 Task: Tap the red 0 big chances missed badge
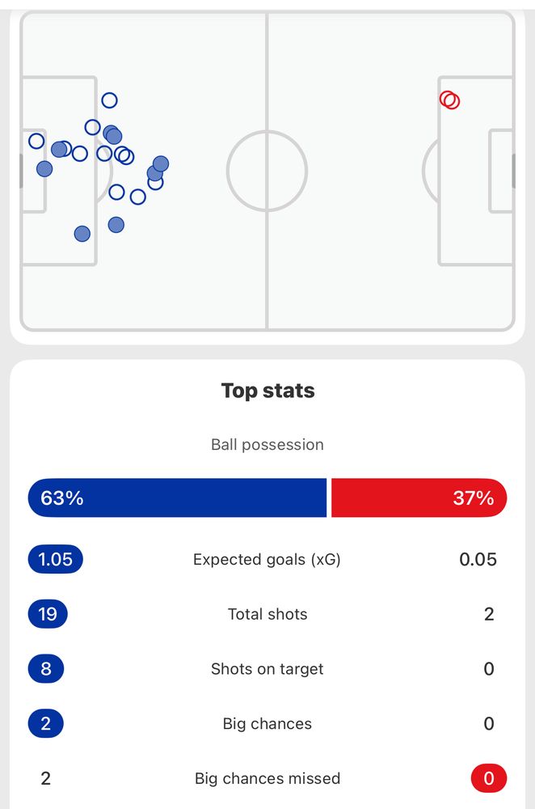point(489,778)
